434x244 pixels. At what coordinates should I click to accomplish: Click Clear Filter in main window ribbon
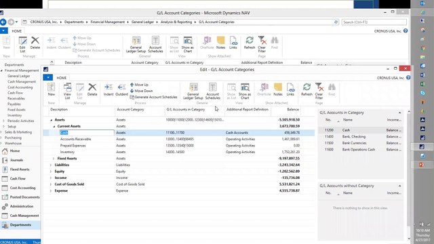(262, 44)
